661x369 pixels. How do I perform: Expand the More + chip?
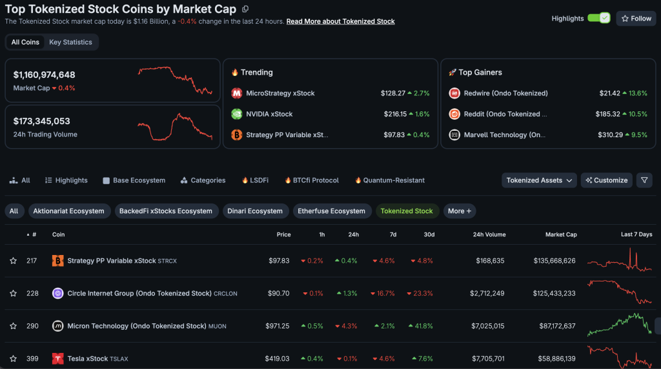pyautogui.click(x=460, y=211)
